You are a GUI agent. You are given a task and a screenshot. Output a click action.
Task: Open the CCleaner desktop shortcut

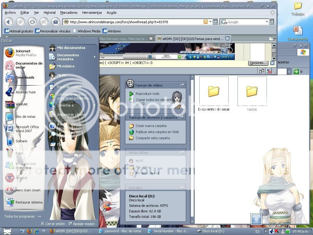[107, 209]
